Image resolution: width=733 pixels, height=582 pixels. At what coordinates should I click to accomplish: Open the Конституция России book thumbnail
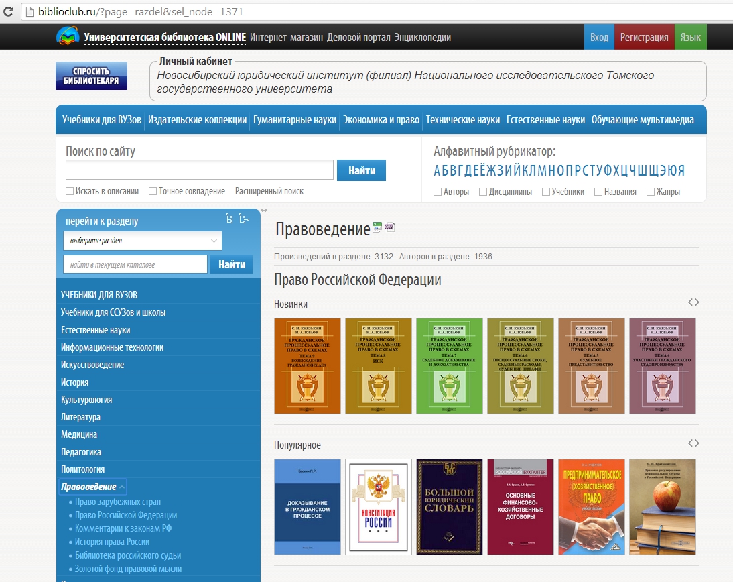378,507
